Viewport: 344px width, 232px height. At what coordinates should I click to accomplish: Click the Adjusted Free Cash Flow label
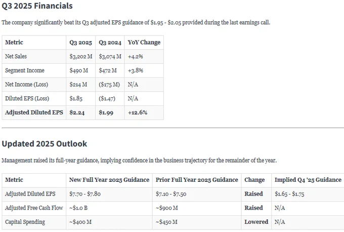pos(34,208)
